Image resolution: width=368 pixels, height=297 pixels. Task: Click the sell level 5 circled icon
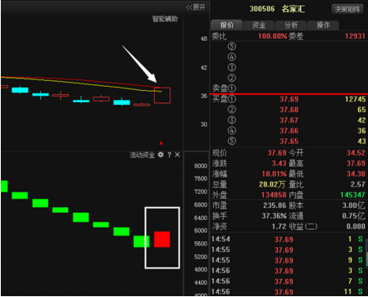(232, 46)
